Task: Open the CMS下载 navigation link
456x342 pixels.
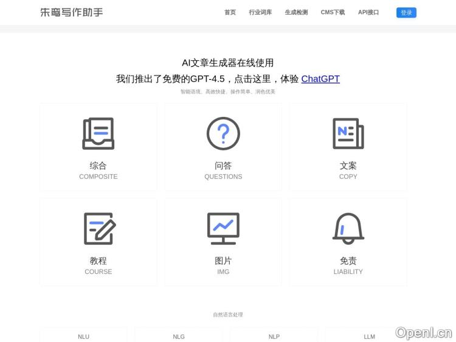Action: point(333,12)
